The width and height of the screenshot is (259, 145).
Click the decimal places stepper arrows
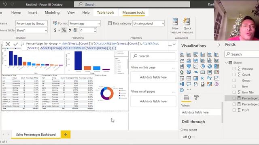95,30
